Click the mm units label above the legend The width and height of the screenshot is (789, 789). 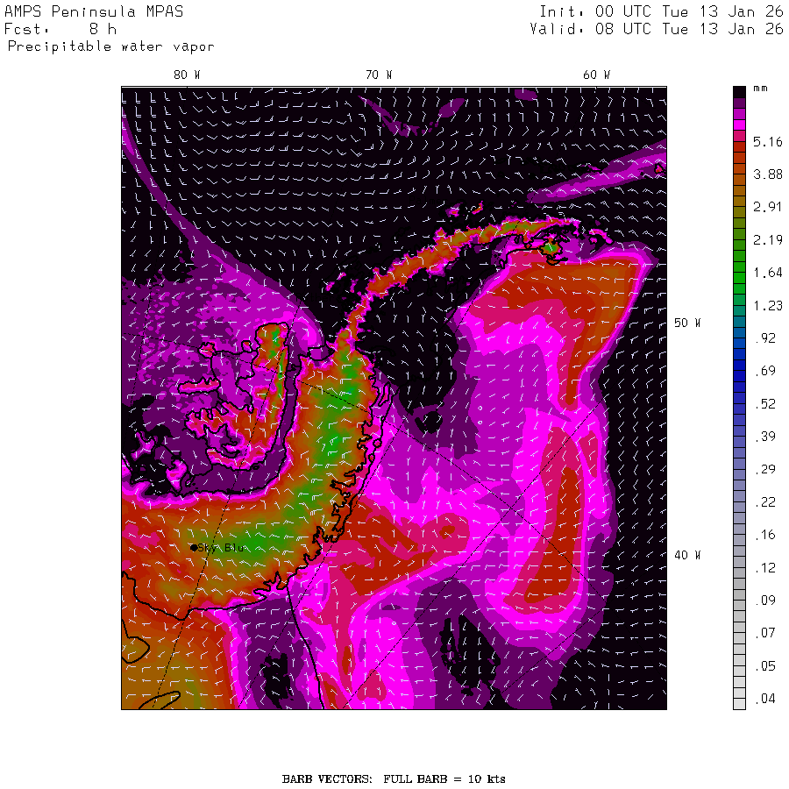[x=761, y=91]
